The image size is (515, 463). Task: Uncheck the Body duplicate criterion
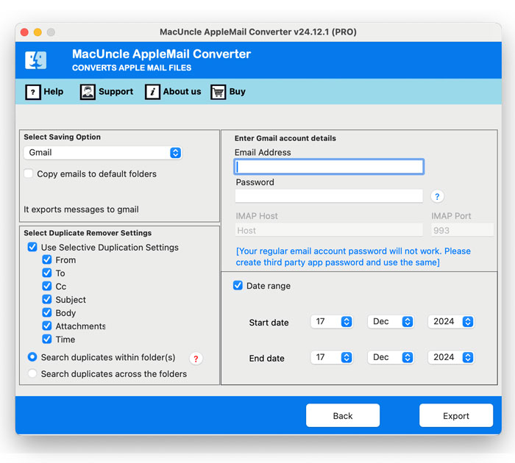(x=47, y=312)
